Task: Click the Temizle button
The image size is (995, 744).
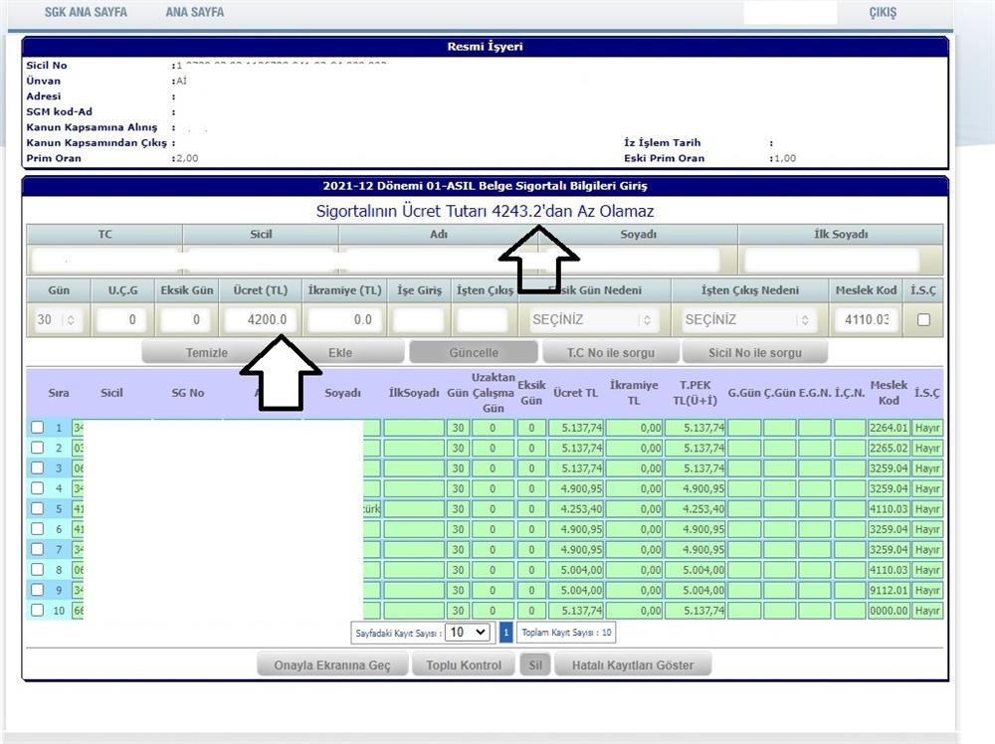Action: point(207,353)
